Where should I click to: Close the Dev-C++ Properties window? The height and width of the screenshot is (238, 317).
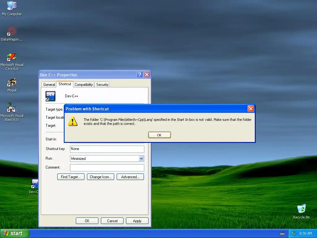click(147, 75)
